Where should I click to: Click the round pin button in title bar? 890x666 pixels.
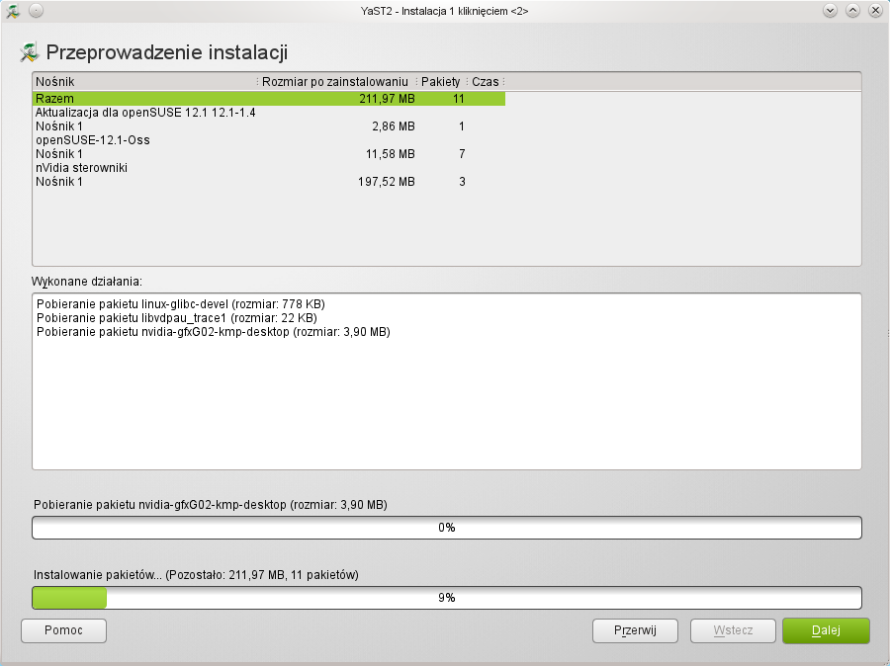36,11
